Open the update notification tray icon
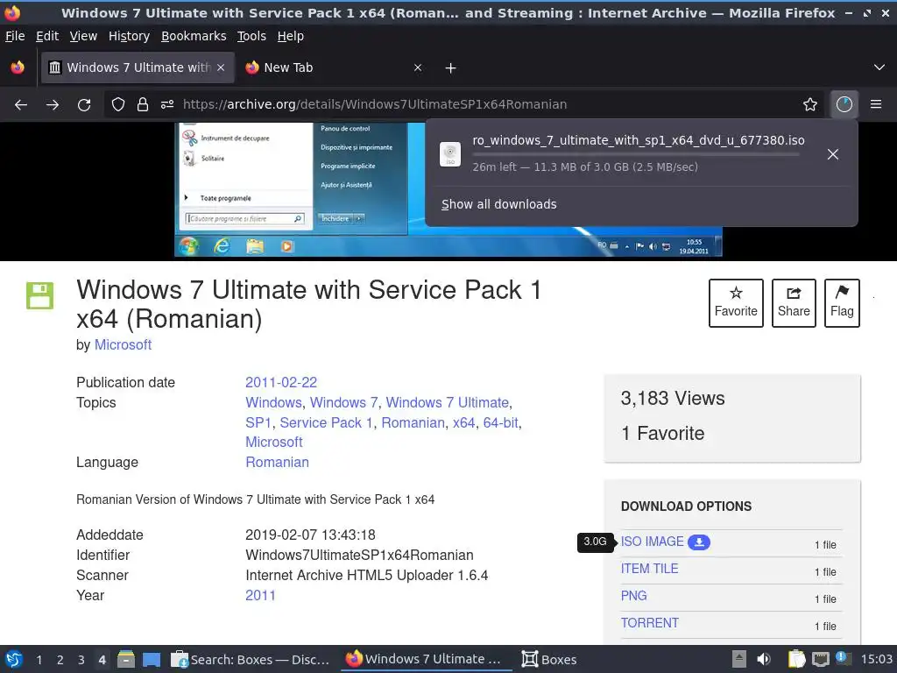 pyautogui.click(x=842, y=658)
